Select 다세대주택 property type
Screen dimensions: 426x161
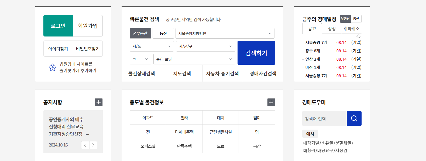click(184, 132)
